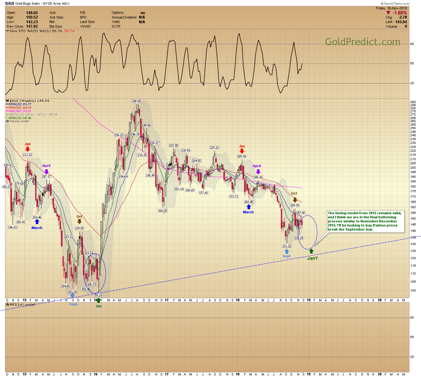Click the 131.12 September low label
This screenshot has width=421, height=377.
point(287,246)
